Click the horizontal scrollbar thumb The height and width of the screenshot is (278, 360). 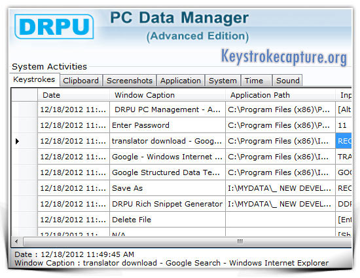click(x=187, y=241)
